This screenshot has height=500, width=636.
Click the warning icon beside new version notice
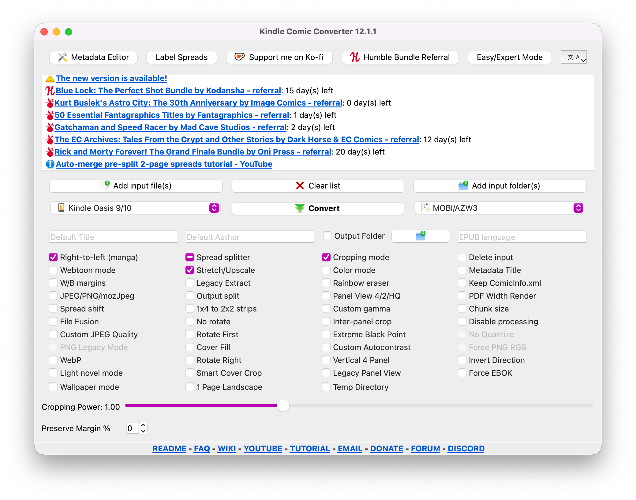(50, 79)
